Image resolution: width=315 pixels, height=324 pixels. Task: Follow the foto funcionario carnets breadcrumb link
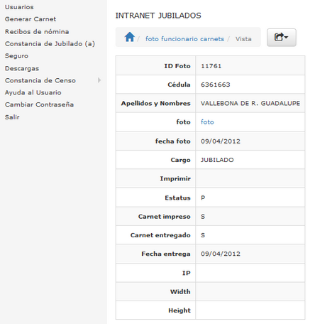184,39
